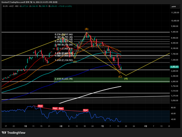
Task: Click the 9,400.00 price axis value
Action: point(175,32)
